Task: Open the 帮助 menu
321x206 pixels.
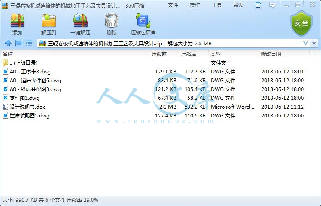Action: pos(239,5)
